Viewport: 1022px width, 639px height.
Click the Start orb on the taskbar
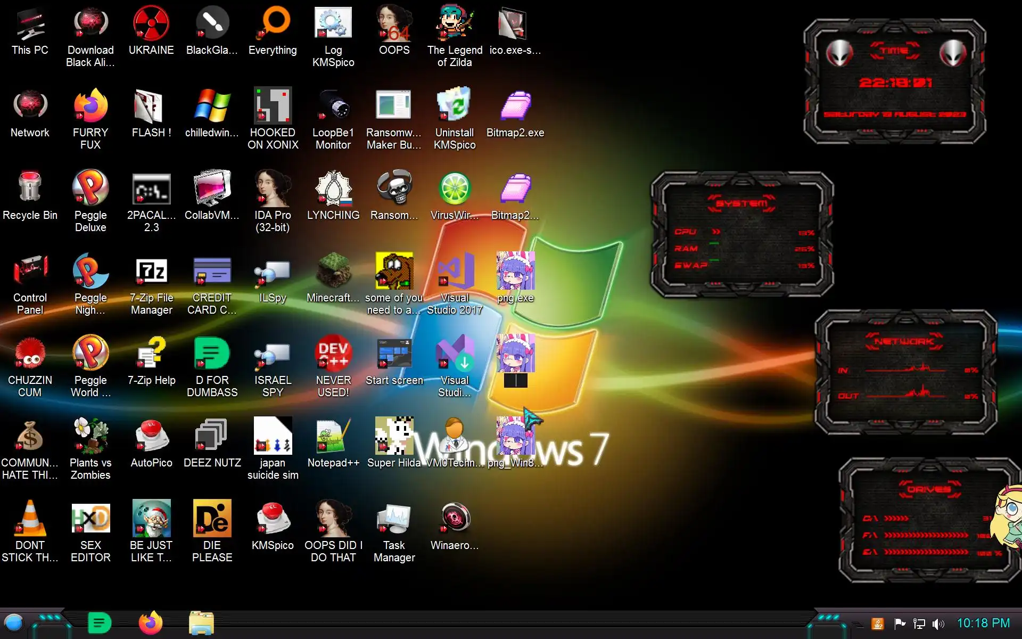click(14, 622)
